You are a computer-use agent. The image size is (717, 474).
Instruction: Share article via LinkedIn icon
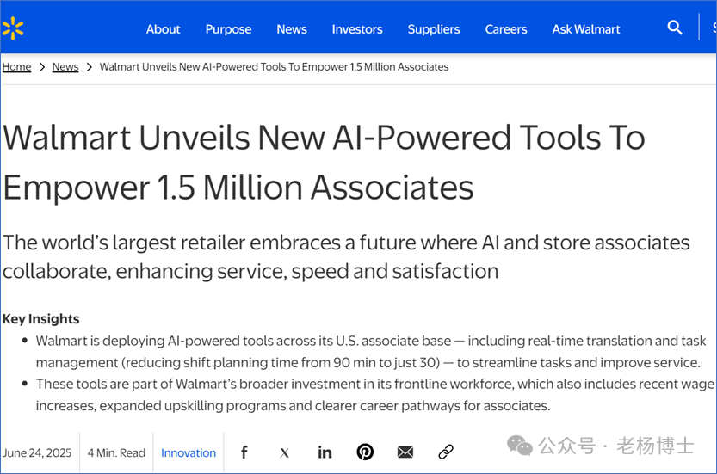click(325, 452)
